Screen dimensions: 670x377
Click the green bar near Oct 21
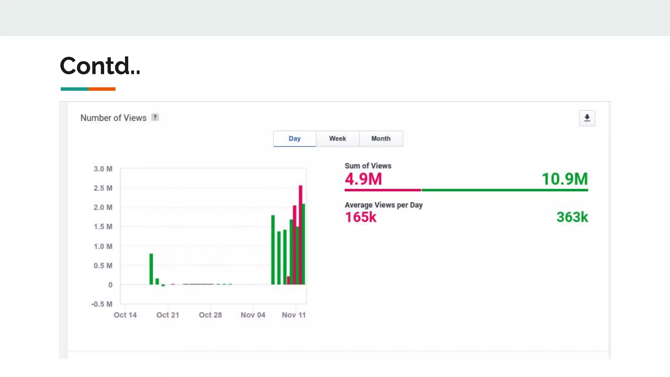click(151, 269)
